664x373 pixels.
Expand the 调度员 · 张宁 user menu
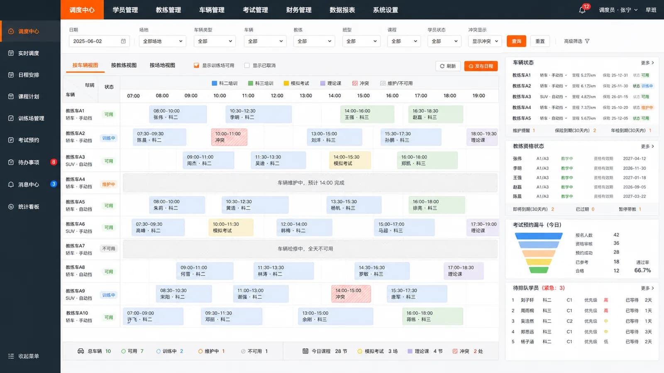618,10
